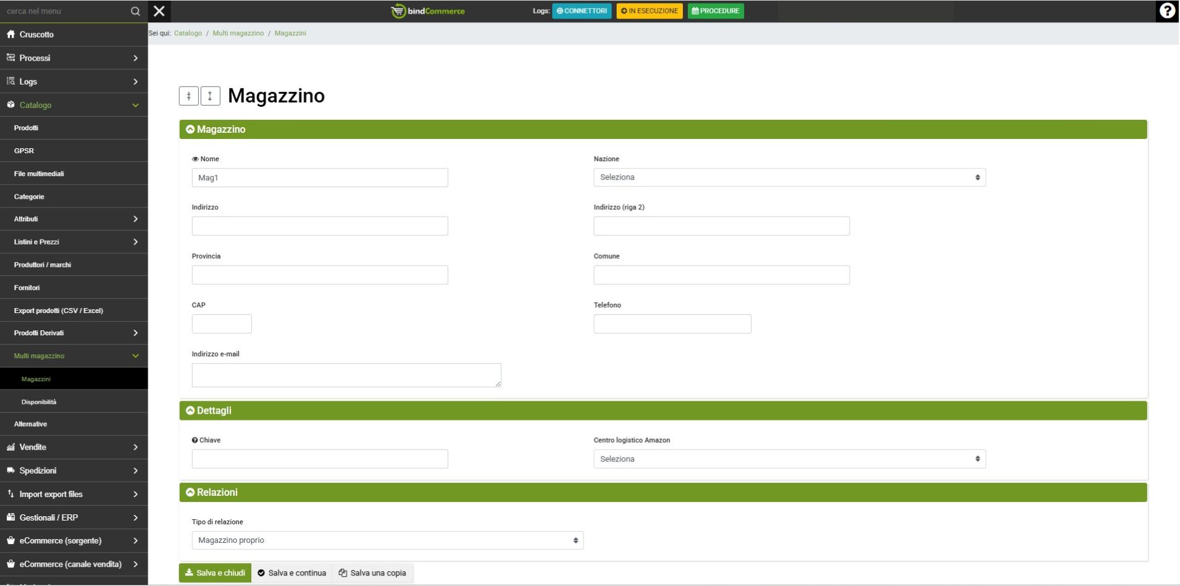Click the help question mark icon
The height and width of the screenshot is (586, 1180).
1166,11
